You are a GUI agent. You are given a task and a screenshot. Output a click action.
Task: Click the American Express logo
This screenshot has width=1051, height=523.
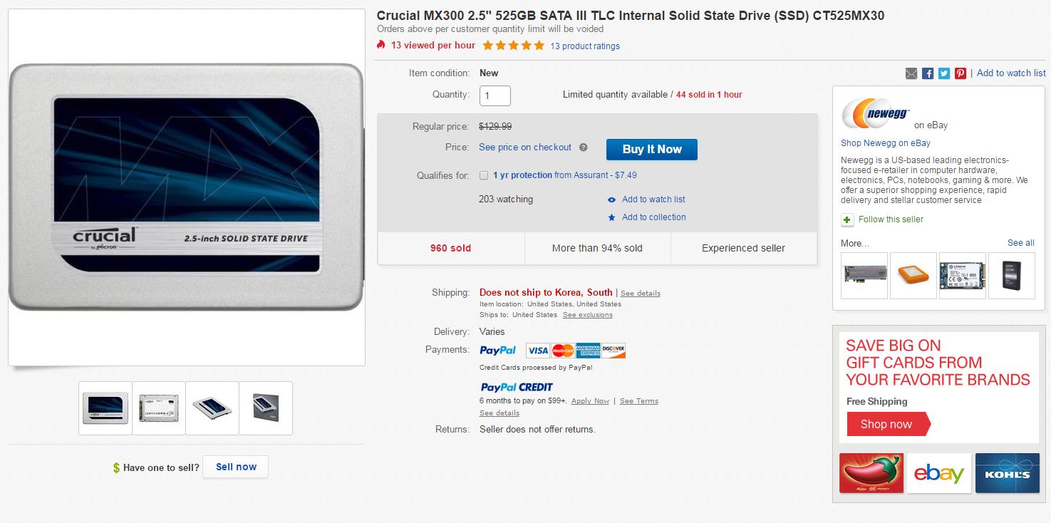point(588,351)
